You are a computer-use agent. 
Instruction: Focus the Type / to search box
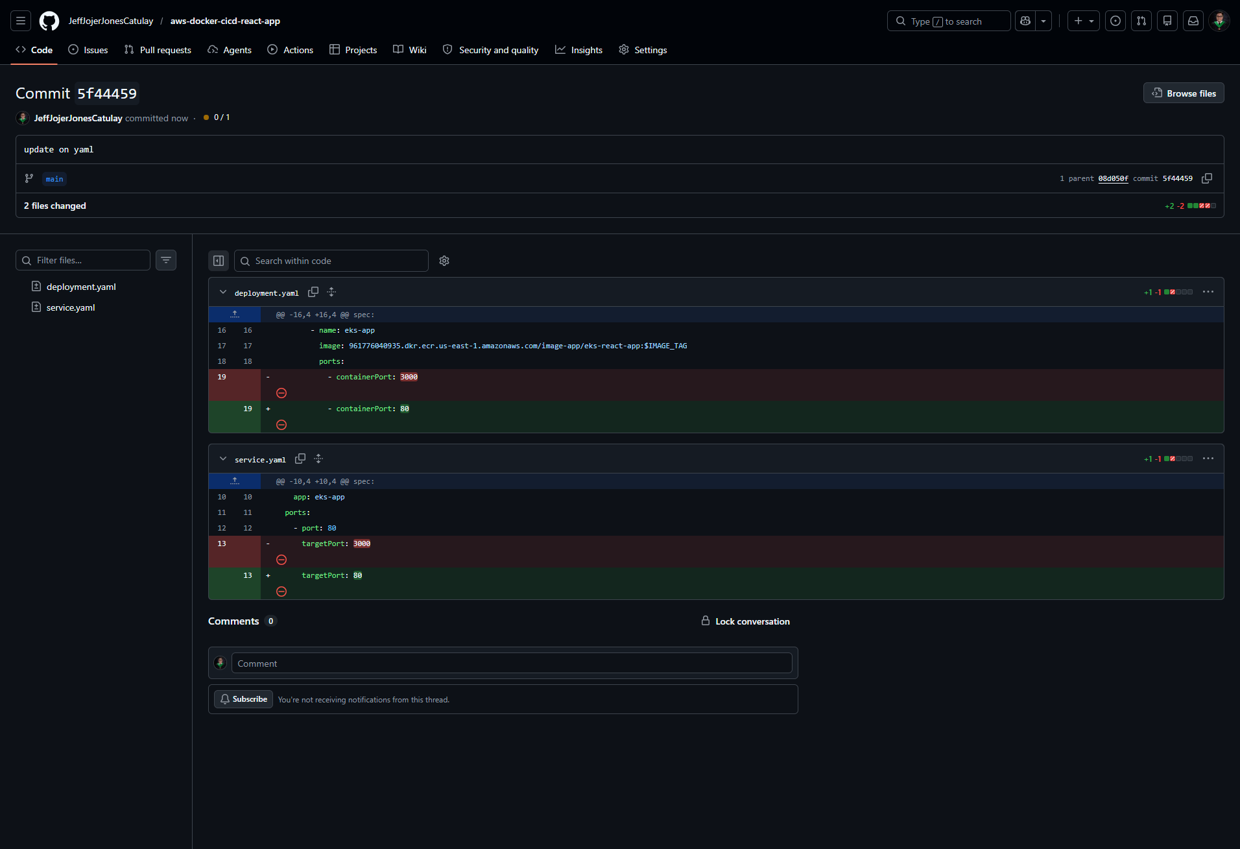(x=948, y=21)
